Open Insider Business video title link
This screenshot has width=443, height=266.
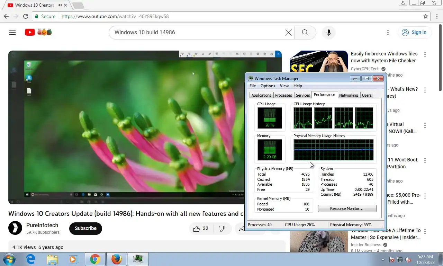pyautogui.click(x=386, y=234)
